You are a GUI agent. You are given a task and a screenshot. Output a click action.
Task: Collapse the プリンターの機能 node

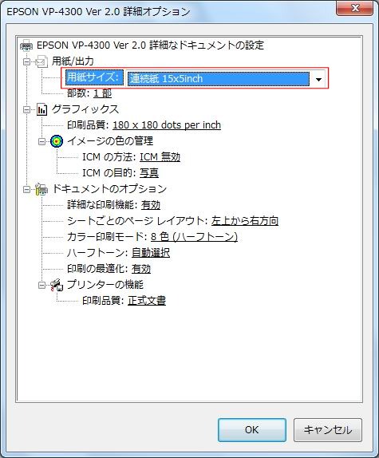42,285
